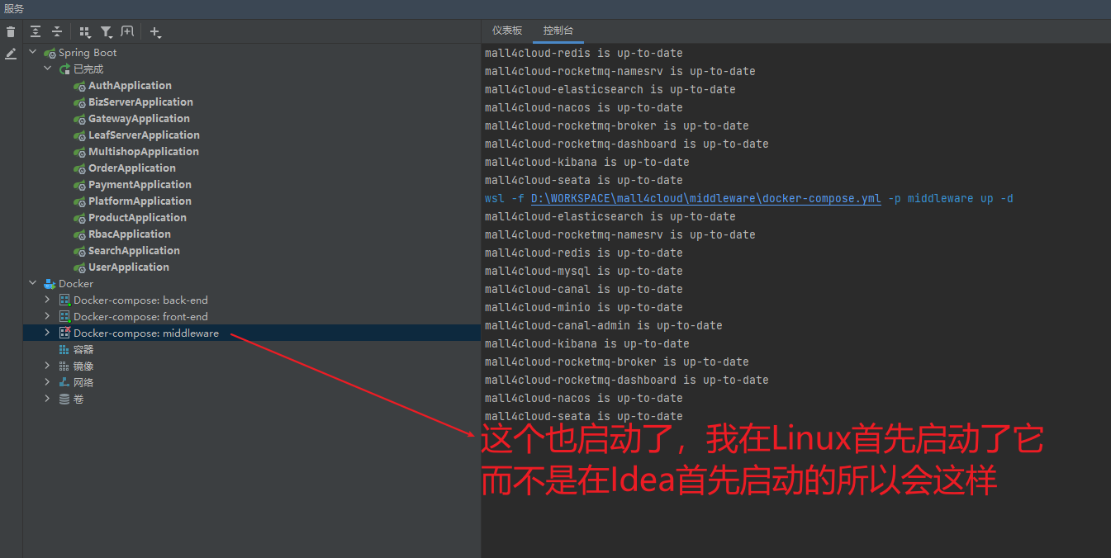Click Open in New Tab icon

[127, 31]
